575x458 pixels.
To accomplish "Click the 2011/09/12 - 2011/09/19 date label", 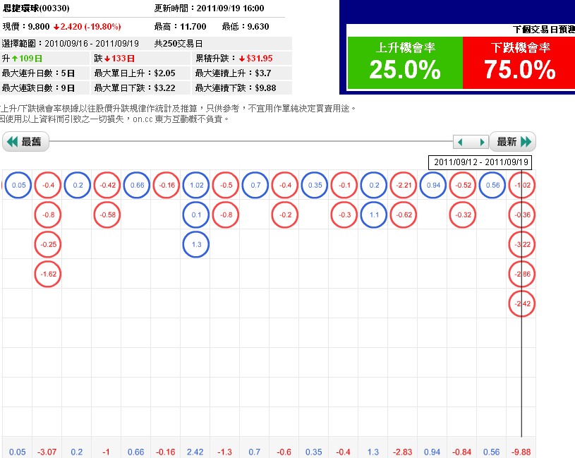I will pos(481,162).
